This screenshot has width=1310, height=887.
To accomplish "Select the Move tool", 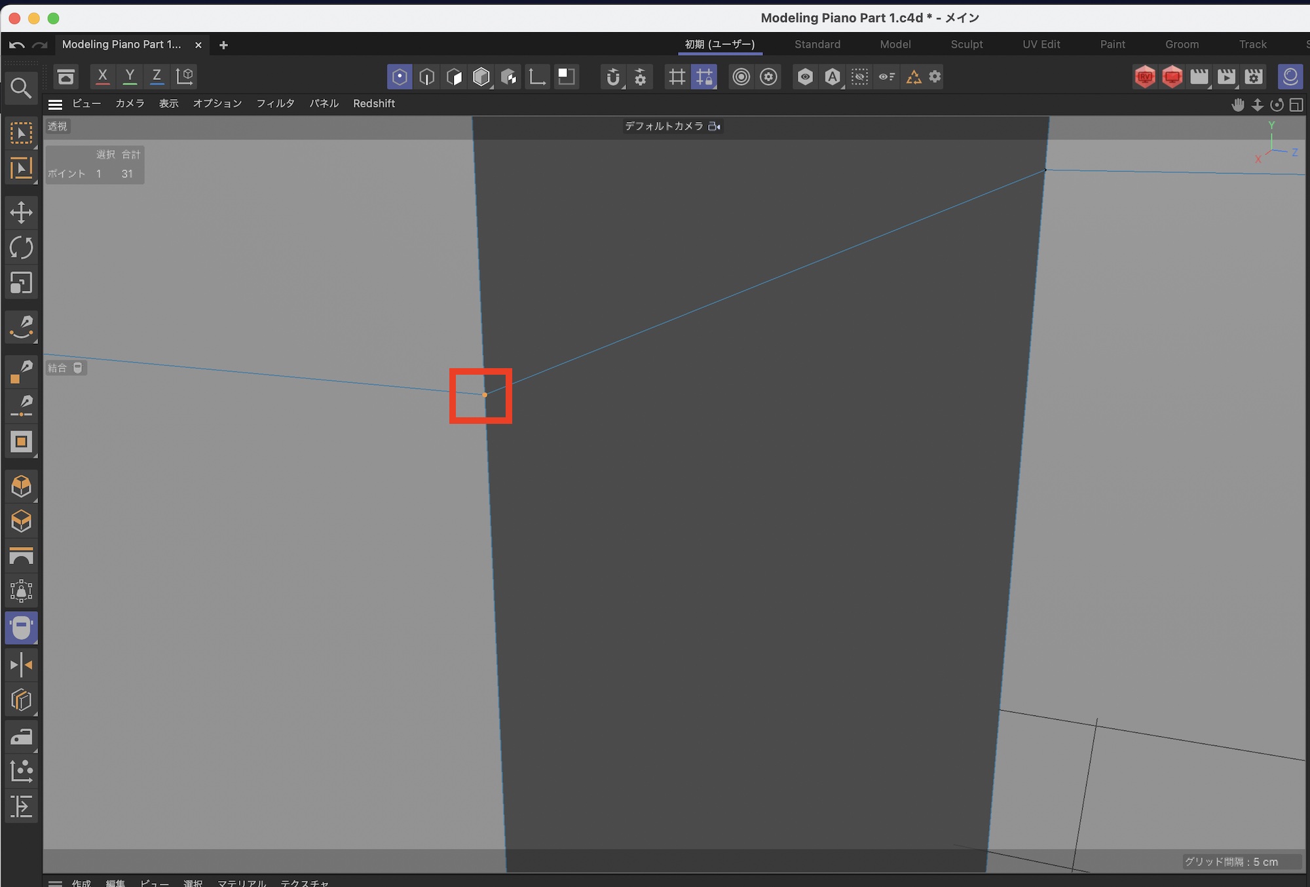I will coord(21,212).
